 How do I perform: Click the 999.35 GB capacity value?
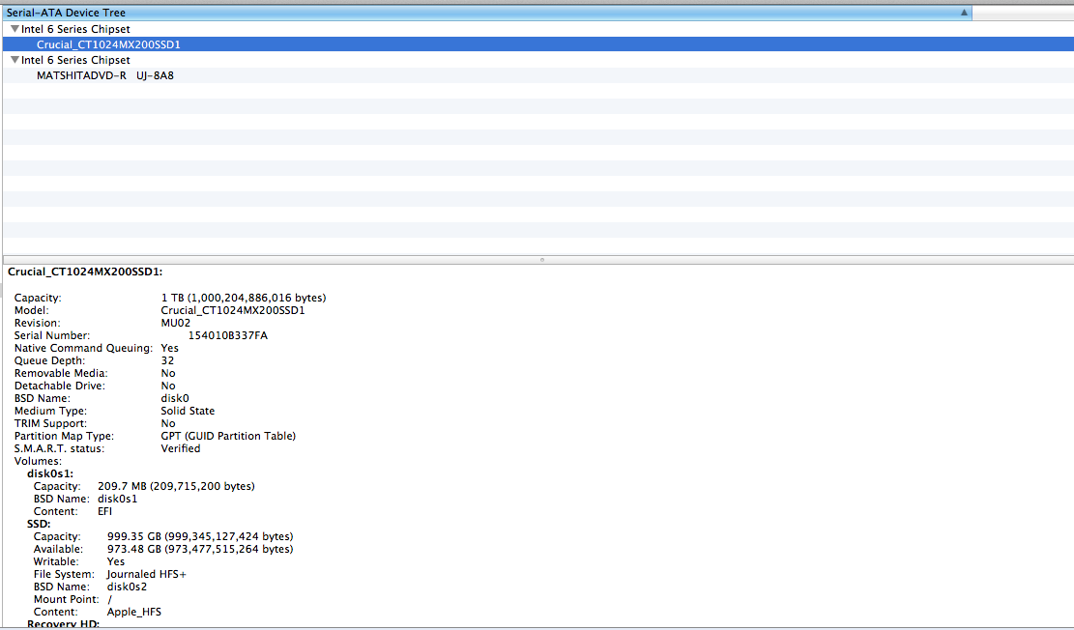[x=200, y=536]
